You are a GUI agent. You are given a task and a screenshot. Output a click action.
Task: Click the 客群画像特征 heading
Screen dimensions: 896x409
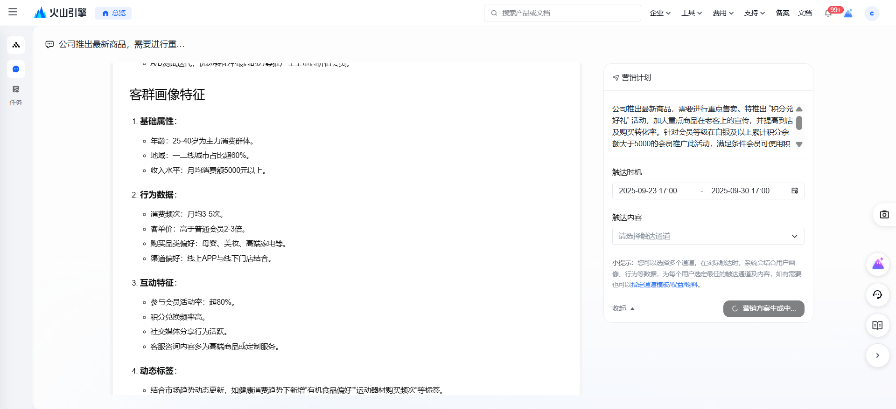(x=167, y=95)
